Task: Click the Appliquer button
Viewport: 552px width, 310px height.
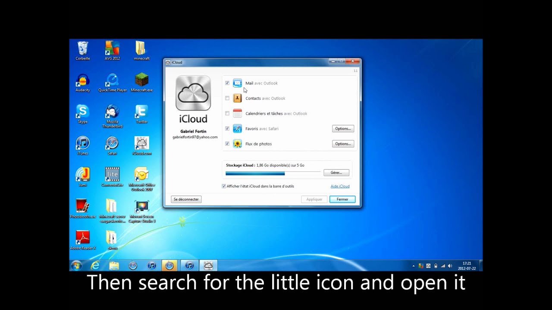Action: tap(314, 199)
